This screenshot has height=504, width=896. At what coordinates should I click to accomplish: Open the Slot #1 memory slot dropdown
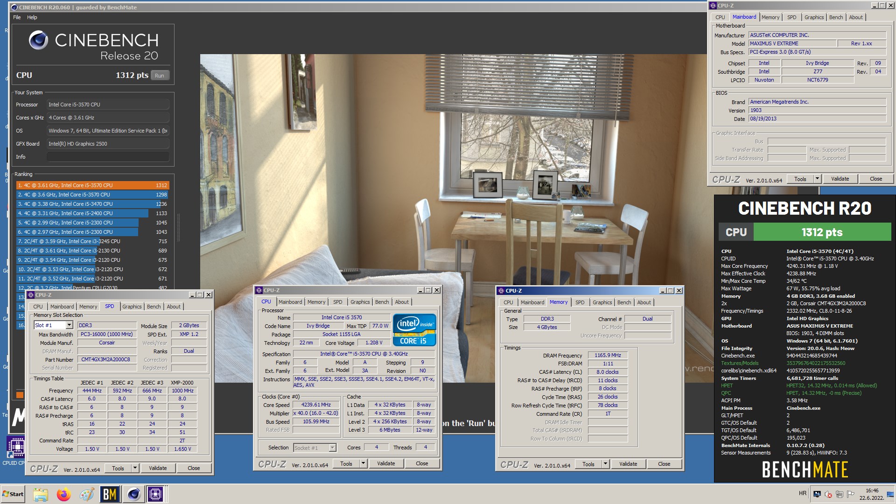pyautogui.click(x=69, y=325)
